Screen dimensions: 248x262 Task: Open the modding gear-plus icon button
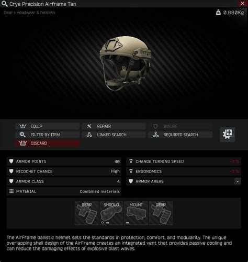[228, 134]
